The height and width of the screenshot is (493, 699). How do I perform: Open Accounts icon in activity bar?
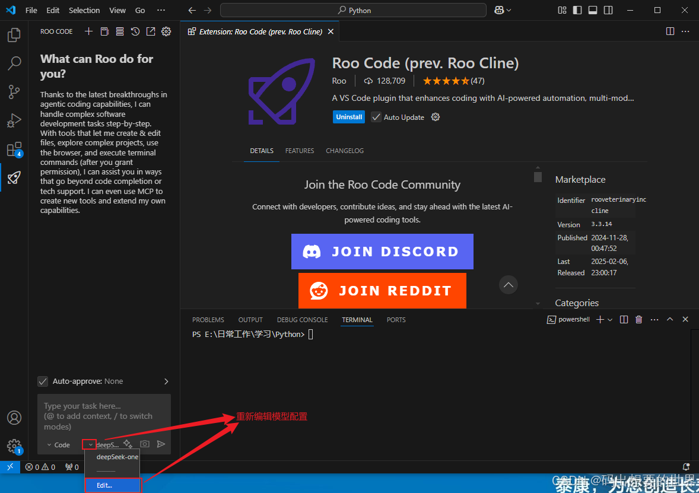[x=14, y=418]
